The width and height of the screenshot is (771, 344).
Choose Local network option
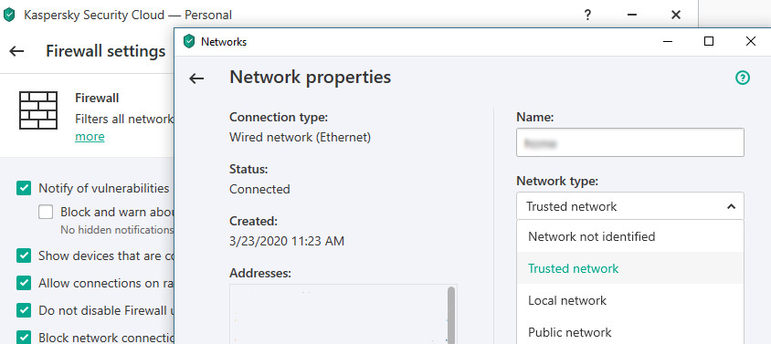(x=630, y=300)
